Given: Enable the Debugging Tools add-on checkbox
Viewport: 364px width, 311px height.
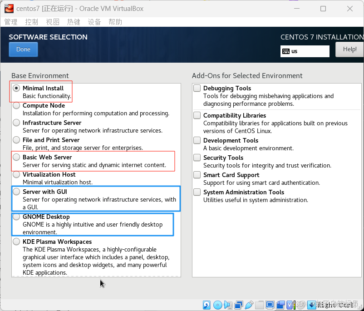Looking at the screenshot, I should pyautogui.click(x=197, y=88).
